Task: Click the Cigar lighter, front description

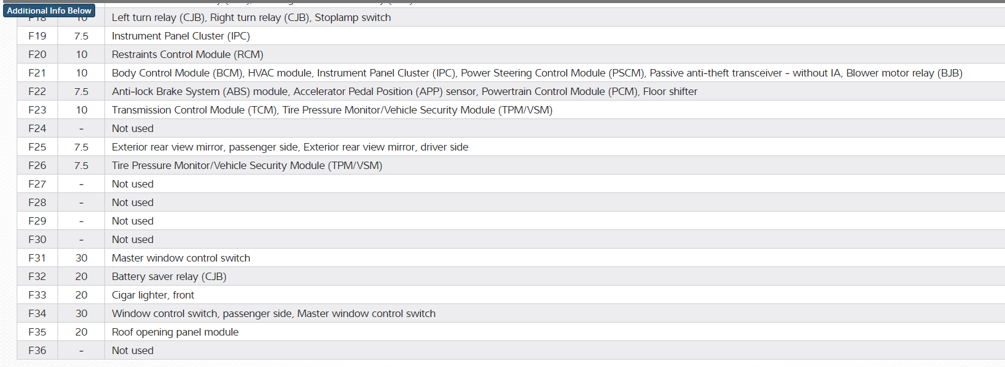Action: (x=153, y=295)
